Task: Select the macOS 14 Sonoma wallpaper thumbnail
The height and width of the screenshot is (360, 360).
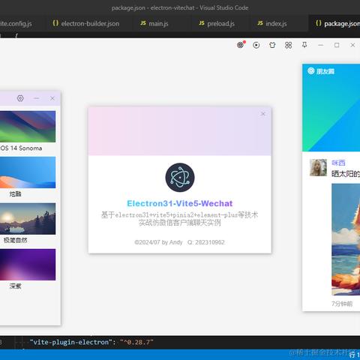Action: tap(28, 127)
